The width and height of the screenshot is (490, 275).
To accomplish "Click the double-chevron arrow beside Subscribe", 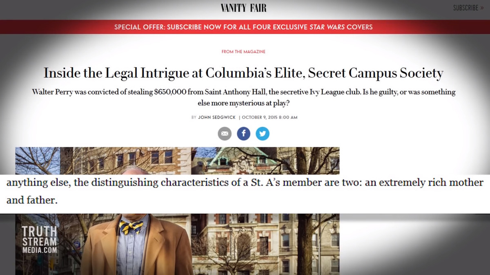I will pos(482,8).
